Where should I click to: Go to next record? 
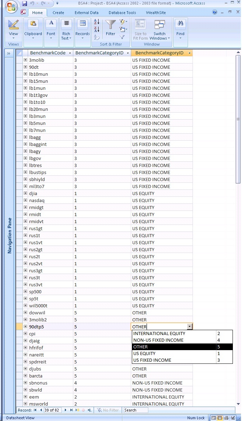coord(65,410)
